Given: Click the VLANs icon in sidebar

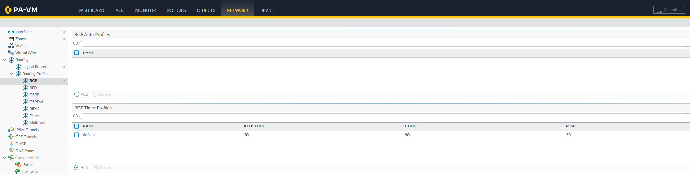Looking at the screenshot, I should 11,46.
